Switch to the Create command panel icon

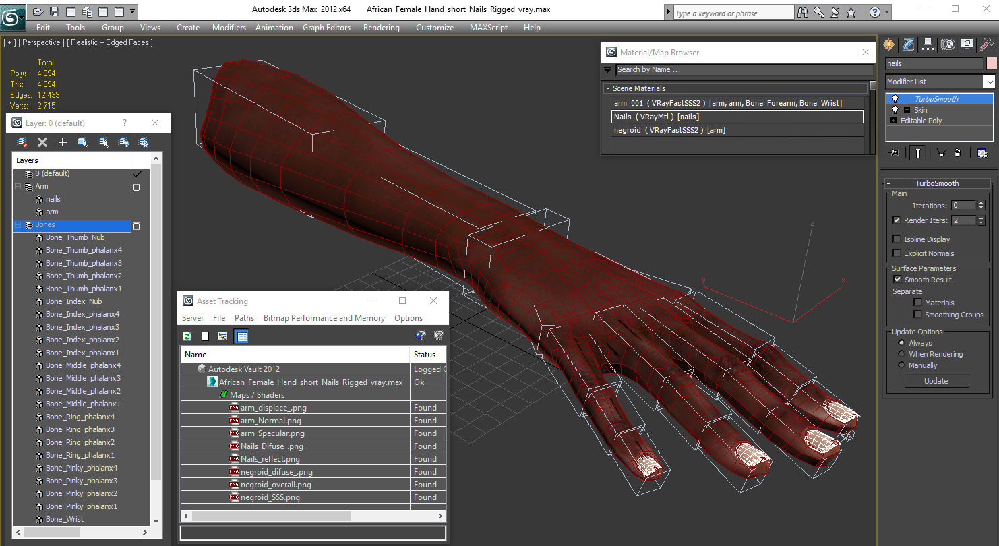889,44
